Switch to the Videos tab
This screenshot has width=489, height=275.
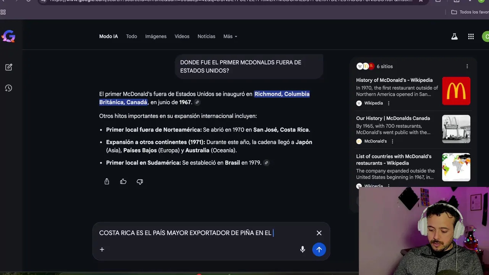[x=182, y=36]
